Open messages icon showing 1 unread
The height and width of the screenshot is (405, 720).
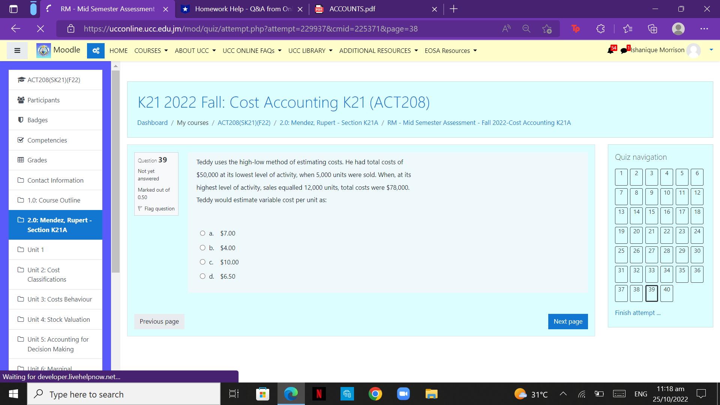point(624,50)
